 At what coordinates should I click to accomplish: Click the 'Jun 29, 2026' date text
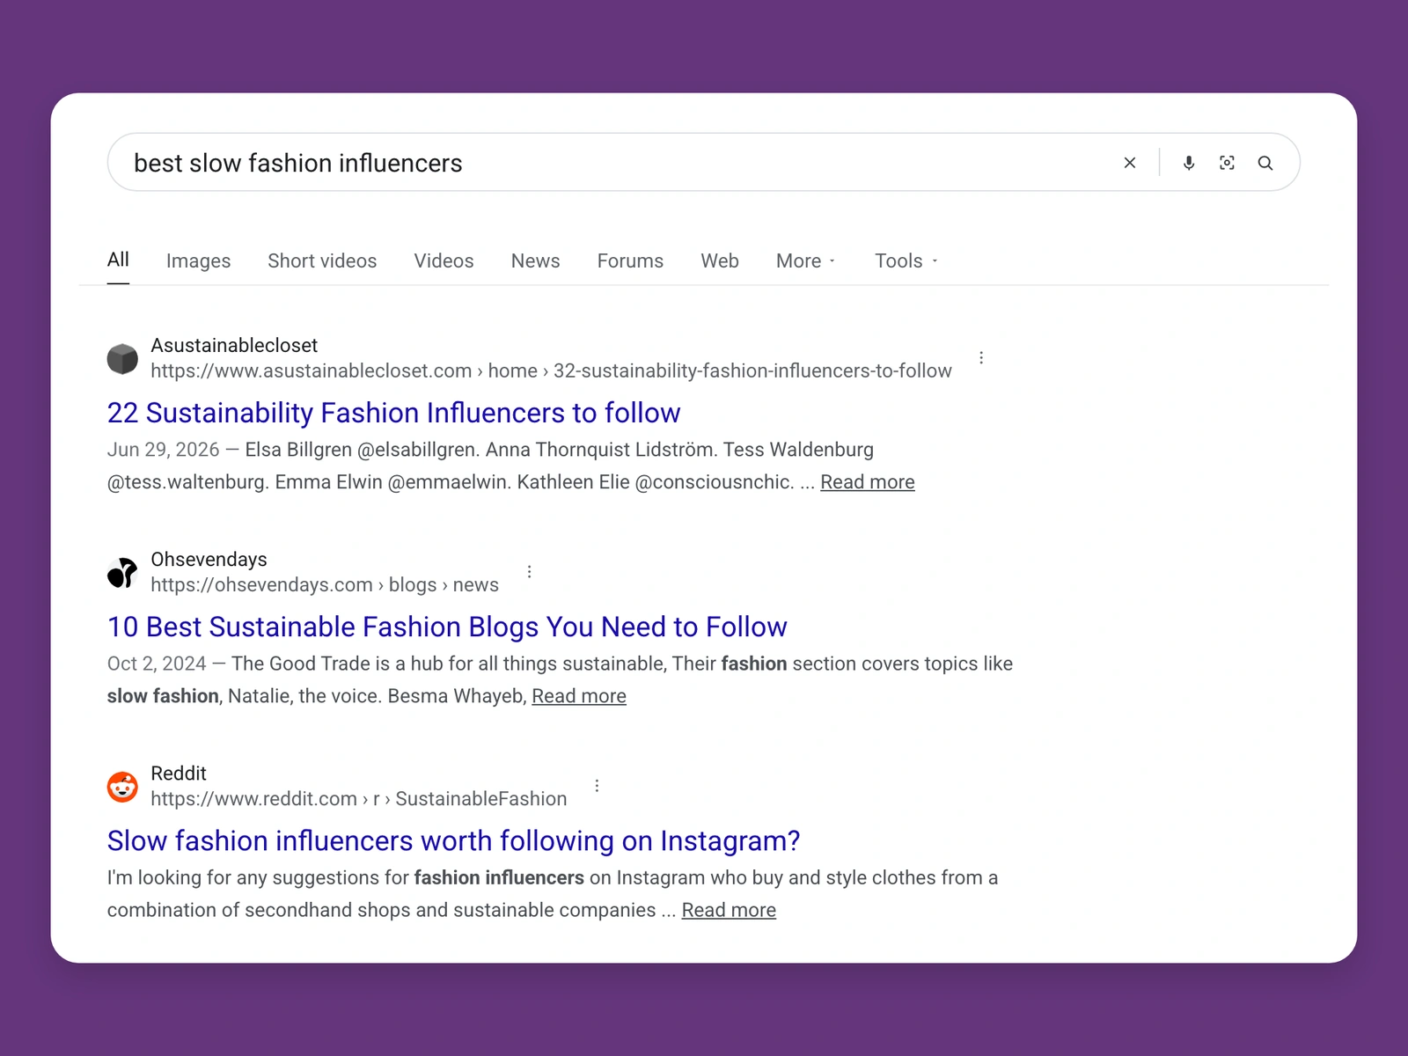(x=163, y=450)
